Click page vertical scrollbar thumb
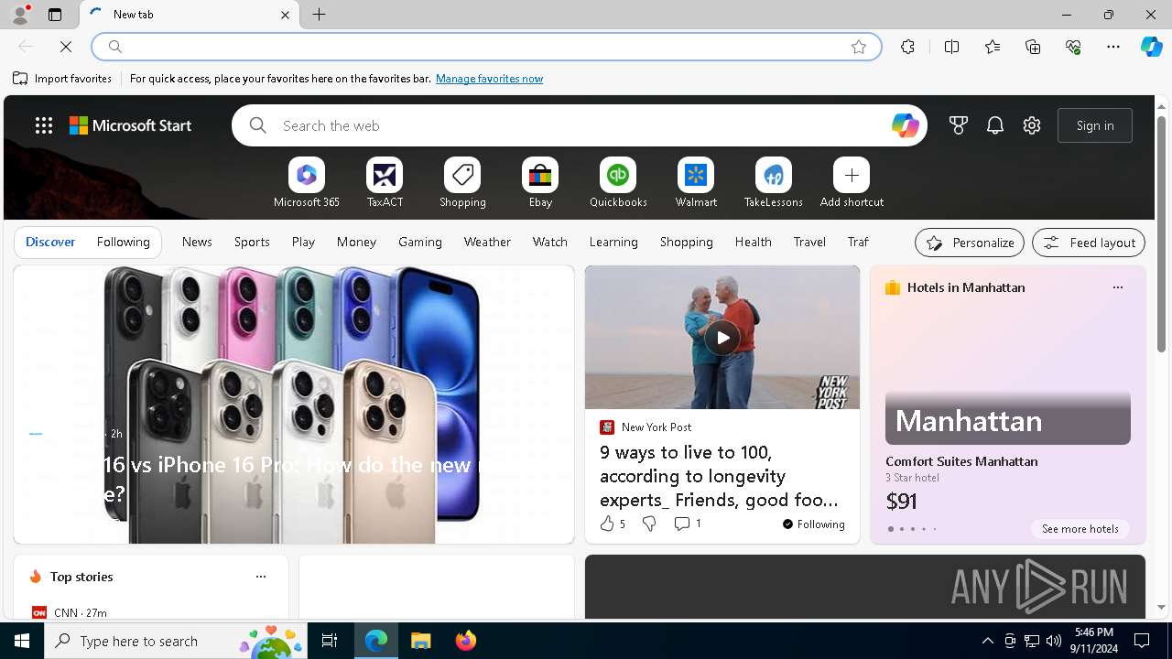The height and width of the screenshot is (659, 1172). tap(1161, 234)
